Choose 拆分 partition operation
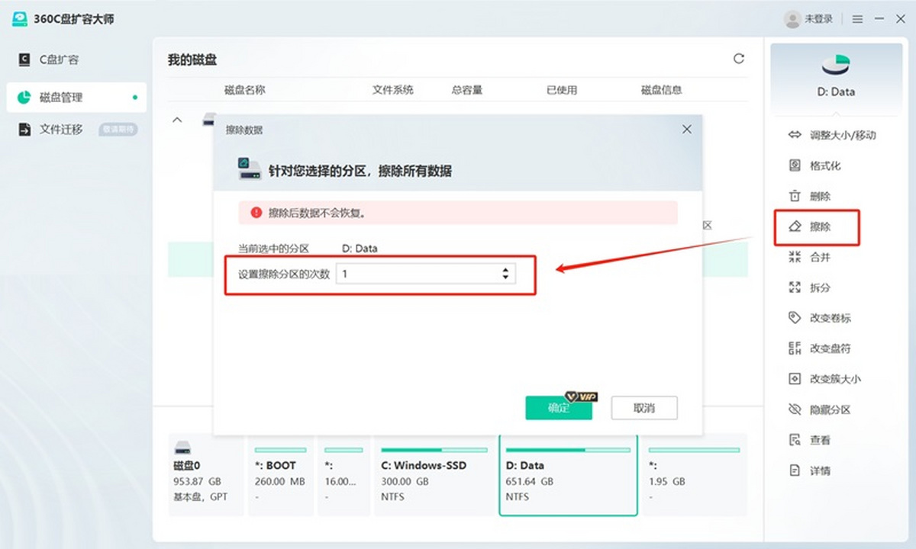This screenshot has height=549, width=916. click(x=809, y=287)
